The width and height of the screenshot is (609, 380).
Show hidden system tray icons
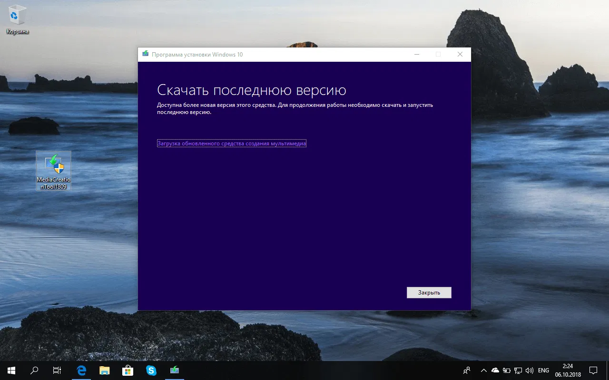click(484, 370)
